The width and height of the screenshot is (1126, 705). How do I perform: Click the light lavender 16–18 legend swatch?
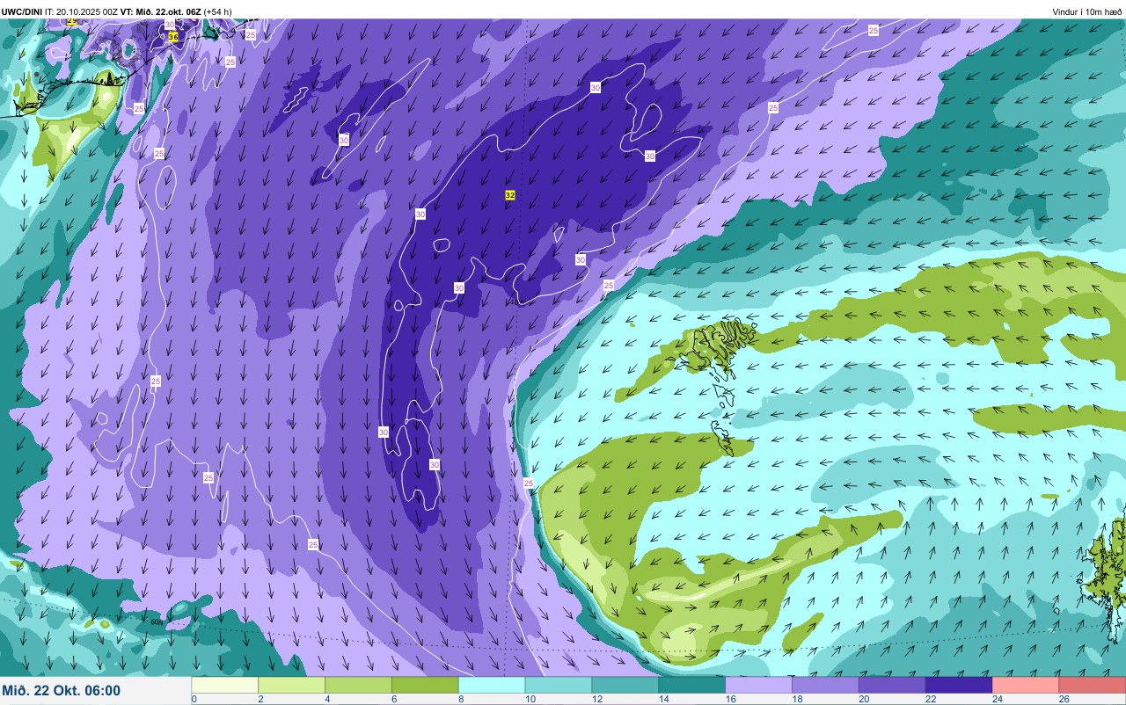[x=759, y=685]
